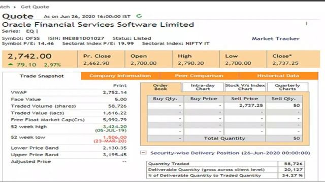325x182 pixels.
Task: Click the 52 week high value 3,424.20
Action: coord(115,126)
